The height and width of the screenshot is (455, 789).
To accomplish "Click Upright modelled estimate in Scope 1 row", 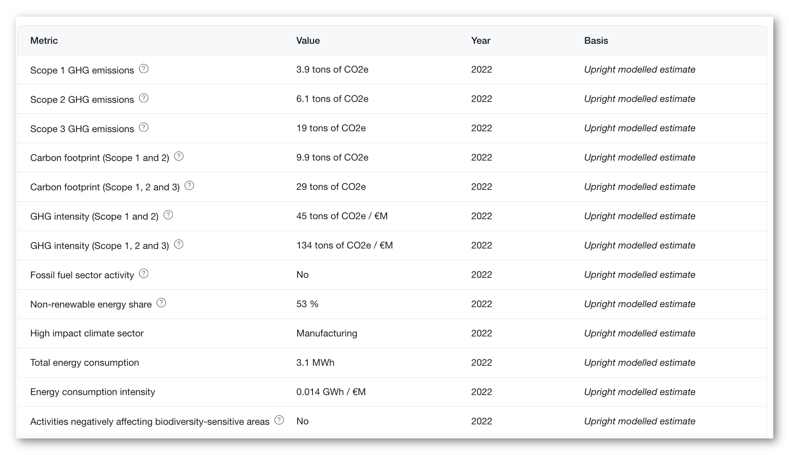I will tap(640, 70).
